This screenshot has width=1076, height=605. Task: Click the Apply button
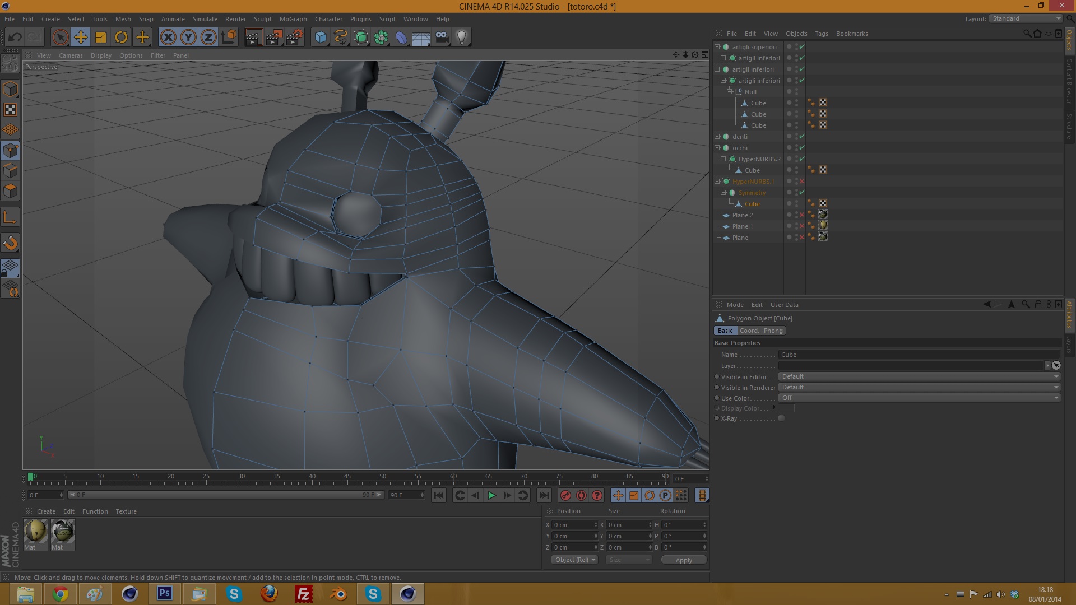[683, 560]
